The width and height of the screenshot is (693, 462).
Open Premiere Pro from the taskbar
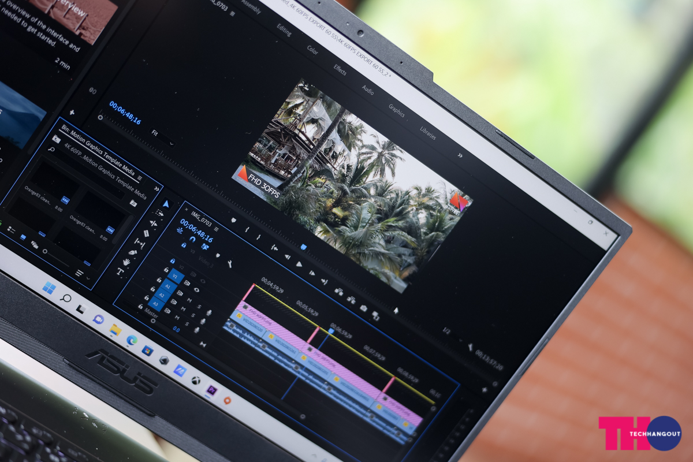[211, 390]
